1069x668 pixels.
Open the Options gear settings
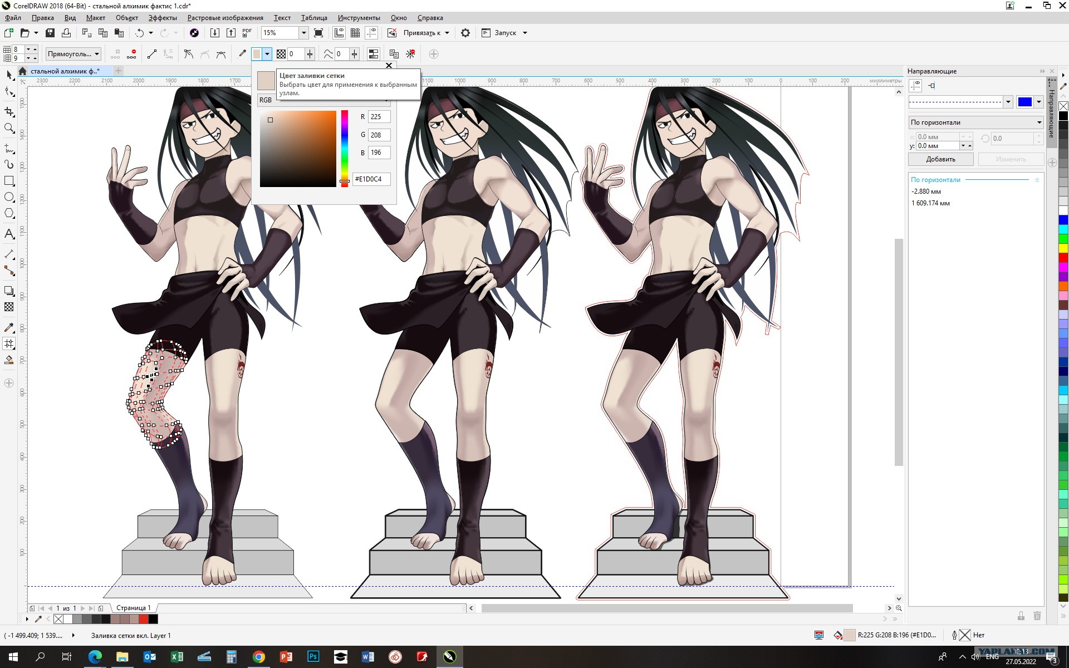click(465, 33)
